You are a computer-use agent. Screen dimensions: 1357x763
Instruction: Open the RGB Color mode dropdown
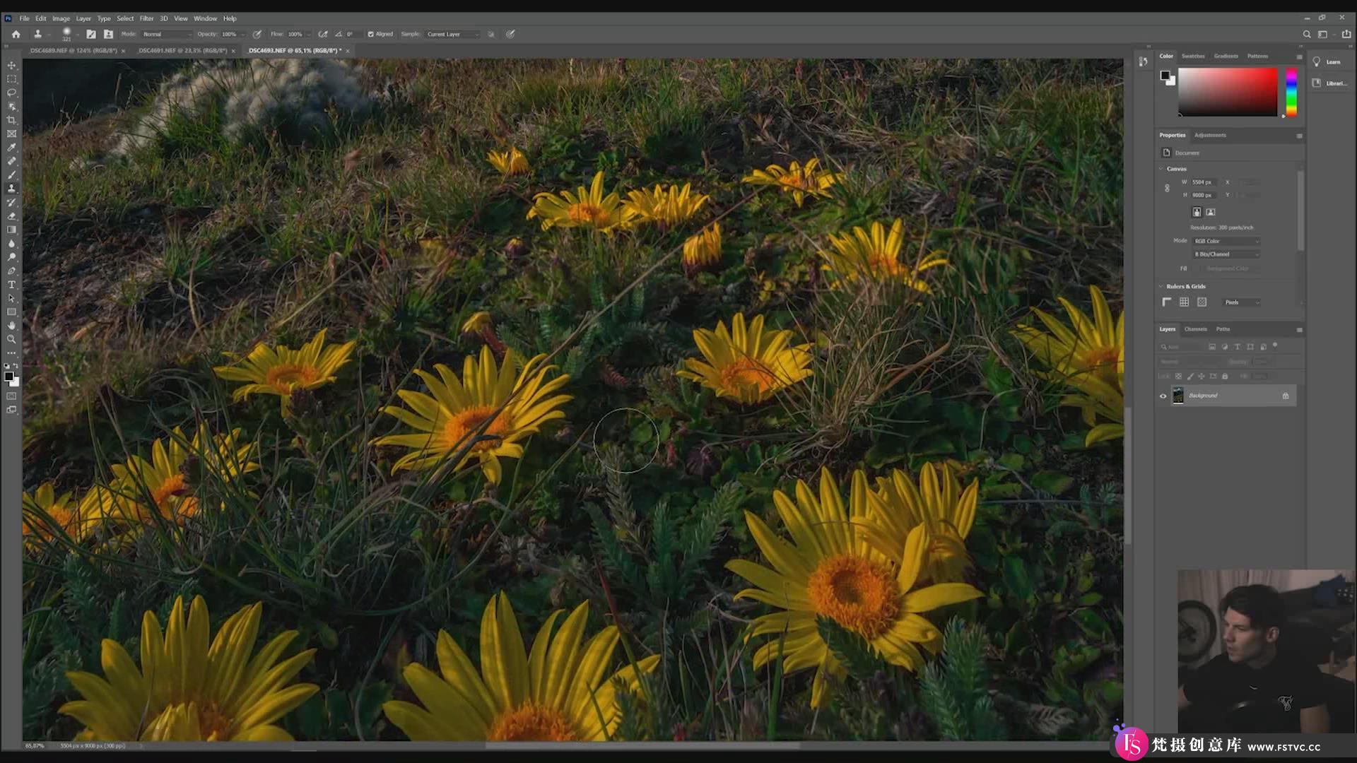click(x=1227, y=241)
